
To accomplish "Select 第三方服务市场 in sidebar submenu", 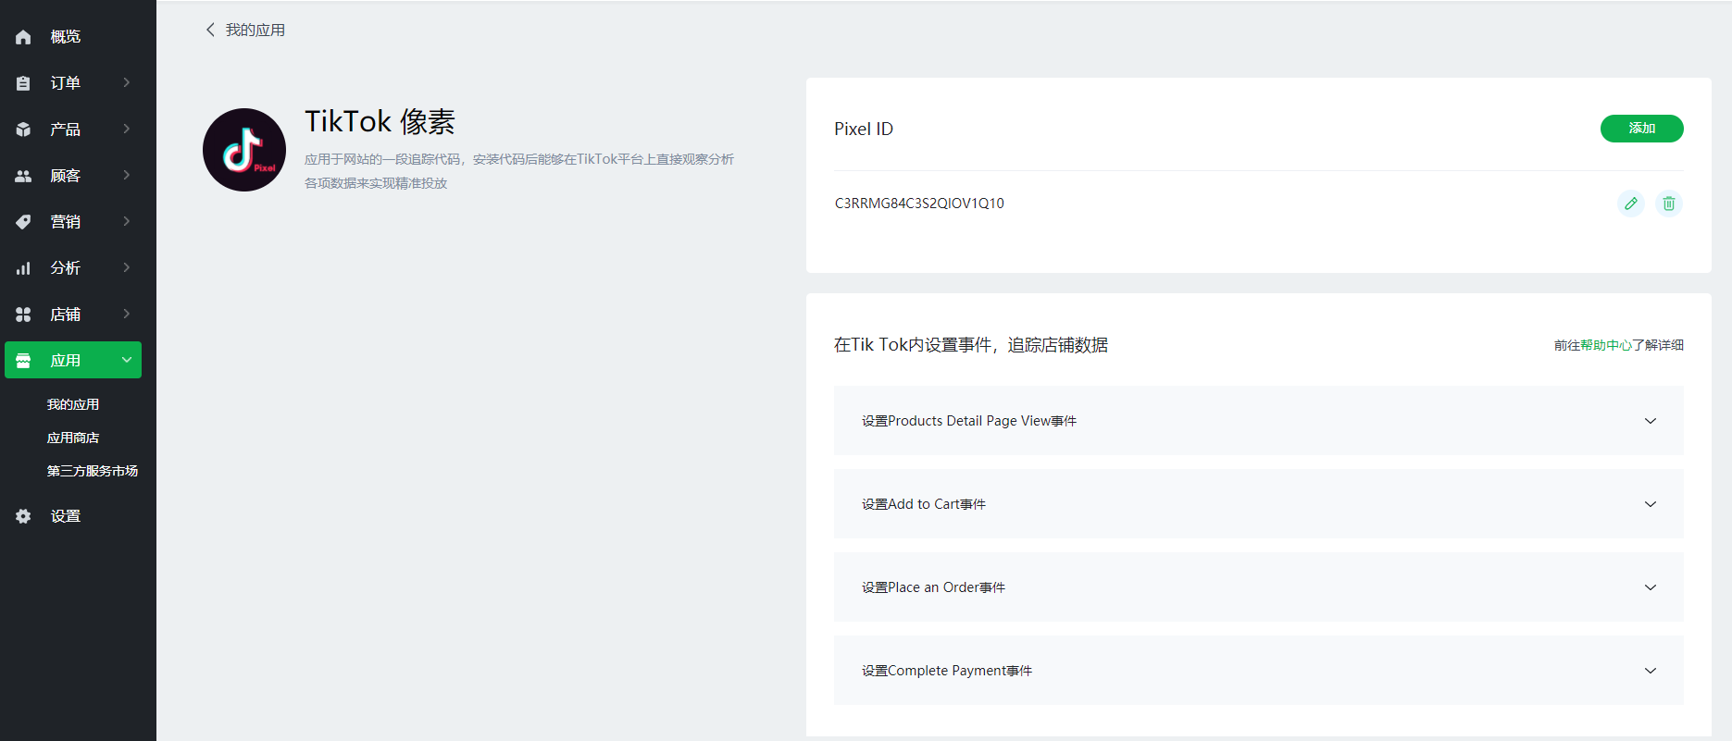I will [93, 471].
